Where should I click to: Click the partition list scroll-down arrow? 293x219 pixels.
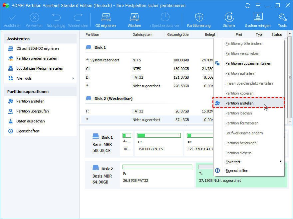(290, 121)
